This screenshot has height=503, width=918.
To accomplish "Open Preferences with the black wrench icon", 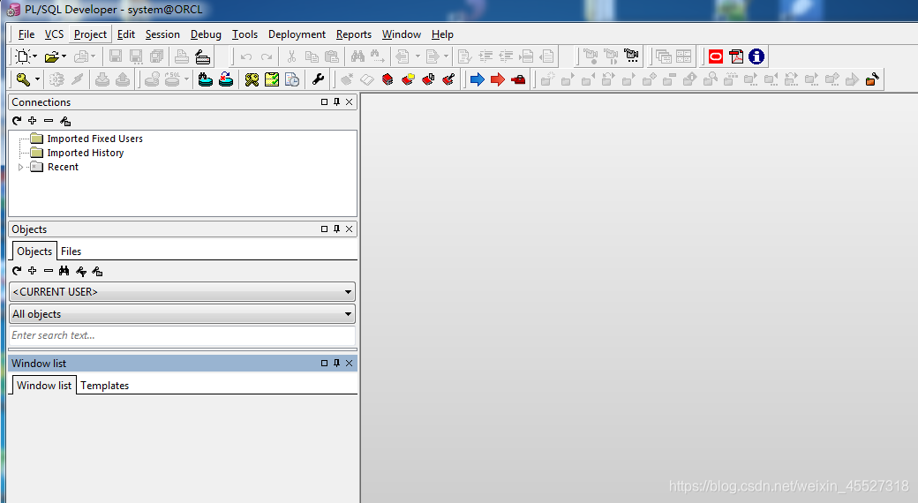I will (318, 79).
